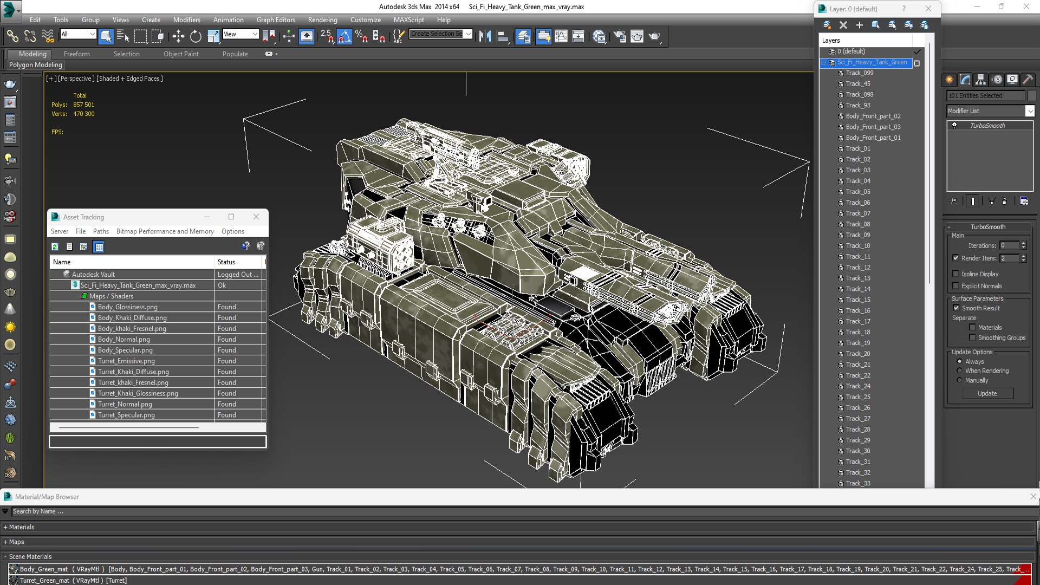The image size is (1040, 585).
Task: Open the Curve Editor toolbar icon
Action: (561, 36)
